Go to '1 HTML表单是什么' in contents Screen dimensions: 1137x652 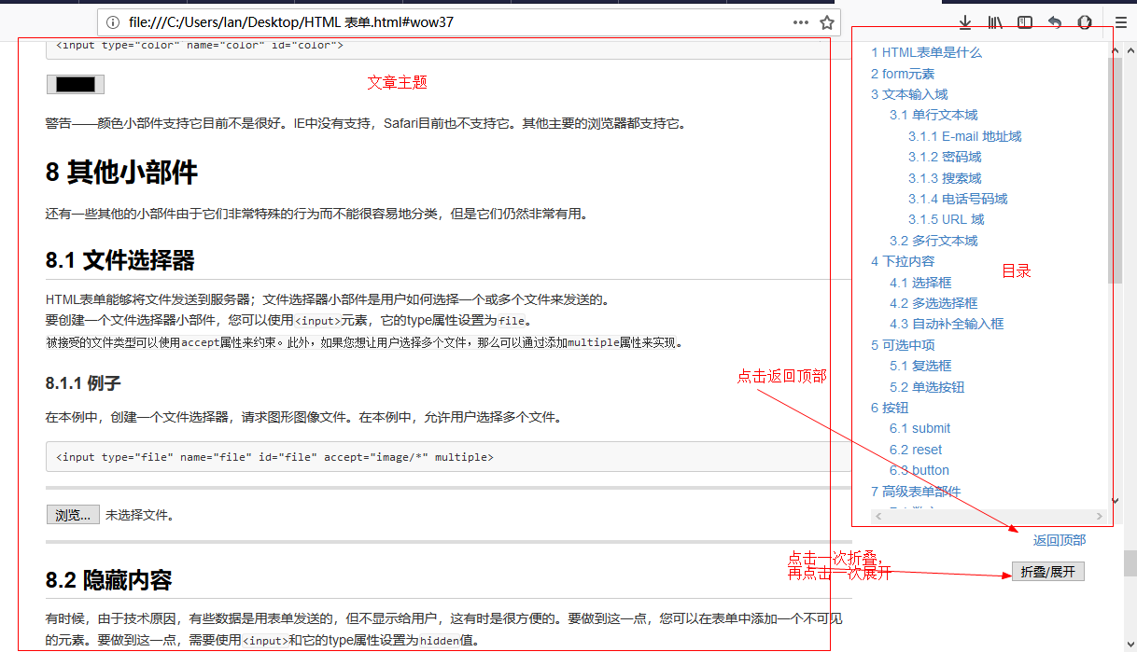point(926,52)
